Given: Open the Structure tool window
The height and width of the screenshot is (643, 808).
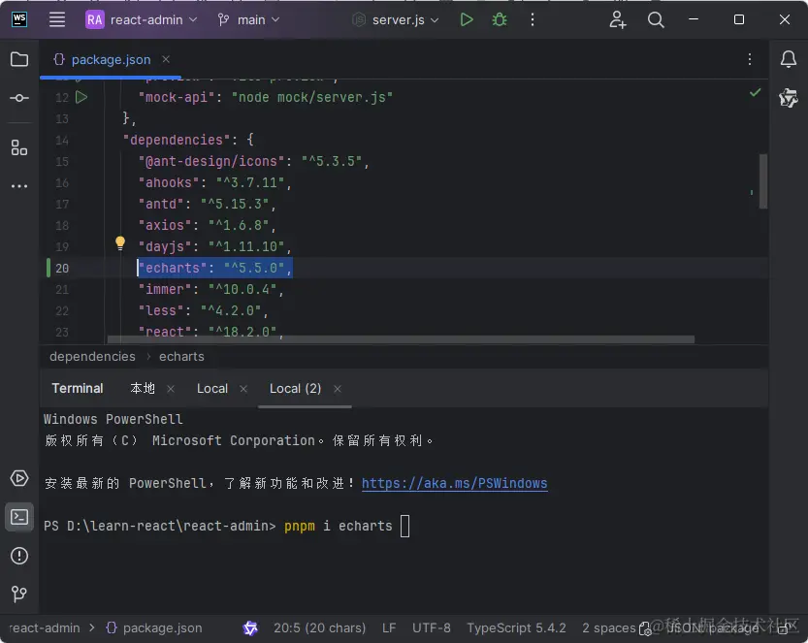Looking at the screenshot, I should (x=19, y=147).
